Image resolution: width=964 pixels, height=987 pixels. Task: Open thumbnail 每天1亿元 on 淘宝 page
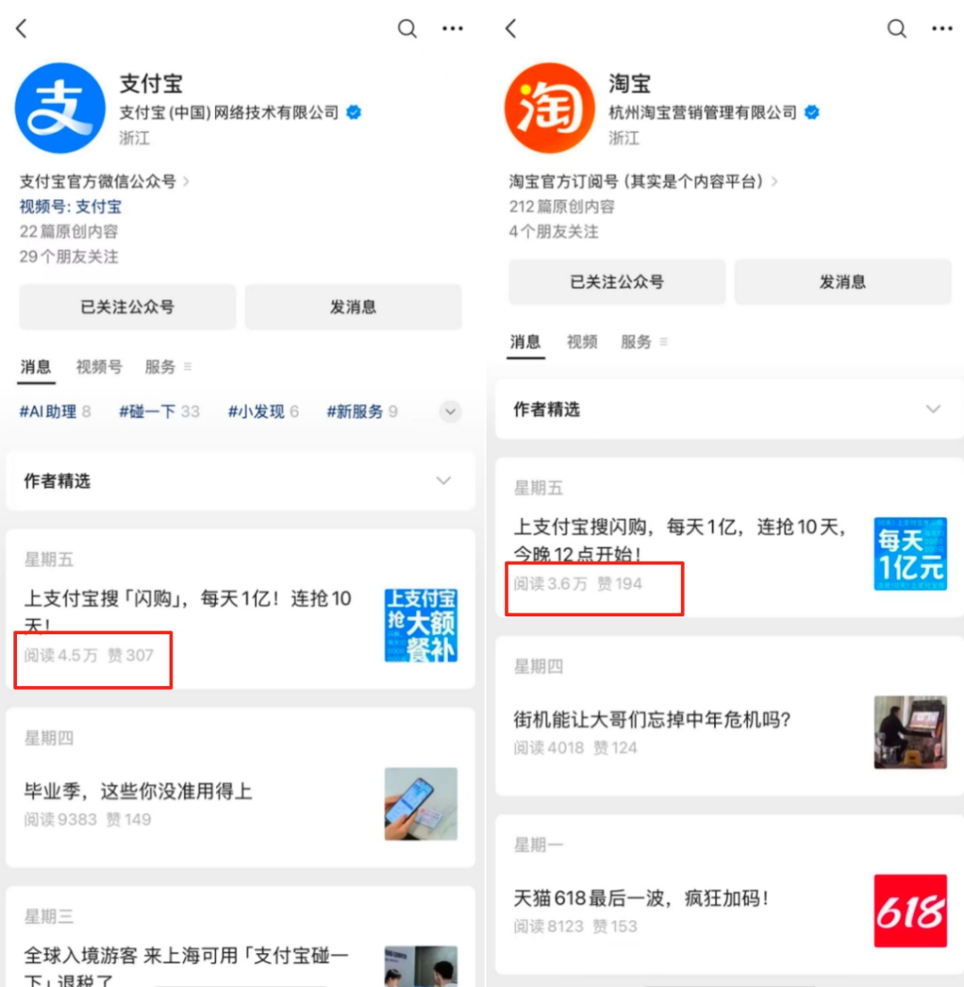pyautogui.click(x=910, y=554)
